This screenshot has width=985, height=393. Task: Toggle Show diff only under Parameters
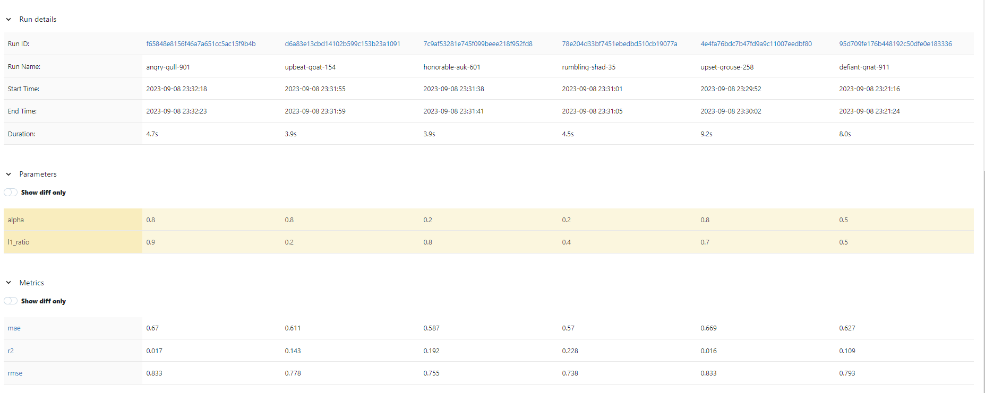pyautogui.click(x=11, y=193)
